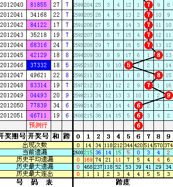Click the 开奖期号 column header

point(13,136)
